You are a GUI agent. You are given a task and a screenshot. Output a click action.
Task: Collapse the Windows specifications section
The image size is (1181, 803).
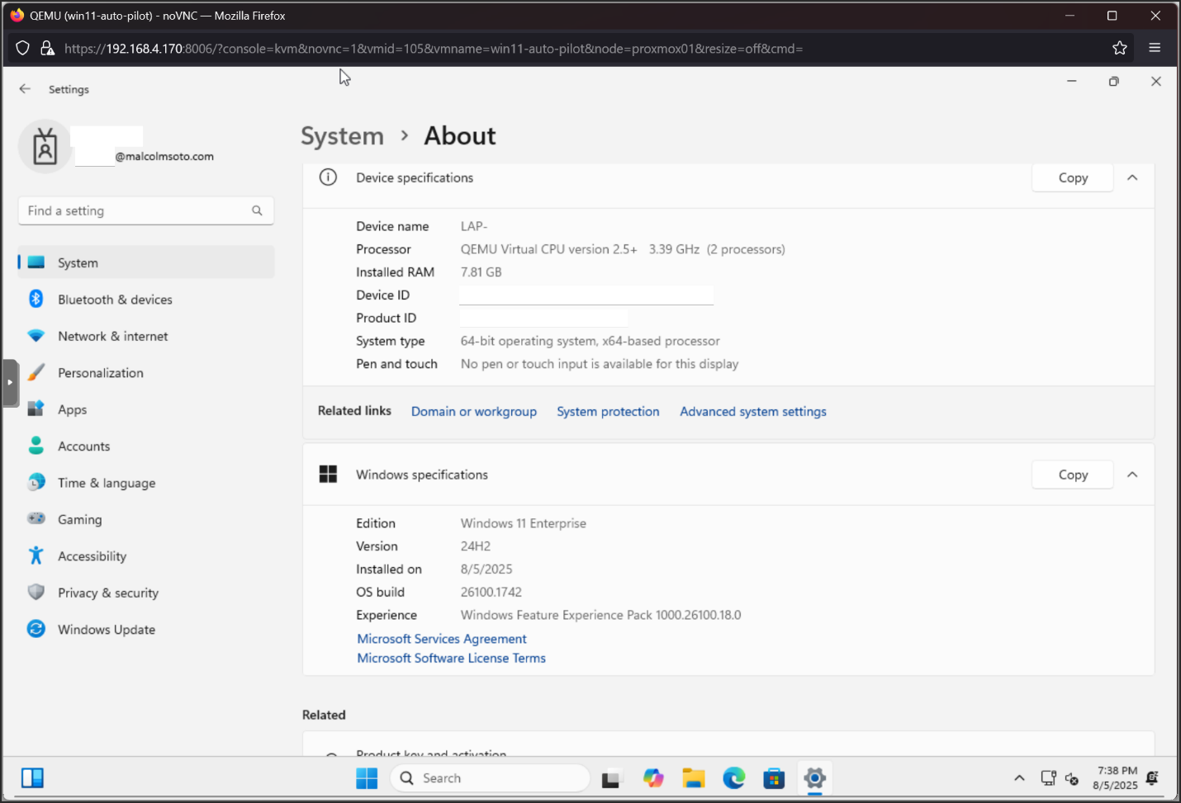tap(1132, 475)
